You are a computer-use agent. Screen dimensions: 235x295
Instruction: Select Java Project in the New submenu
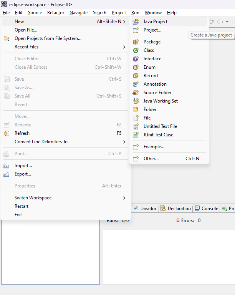point(169,22)
